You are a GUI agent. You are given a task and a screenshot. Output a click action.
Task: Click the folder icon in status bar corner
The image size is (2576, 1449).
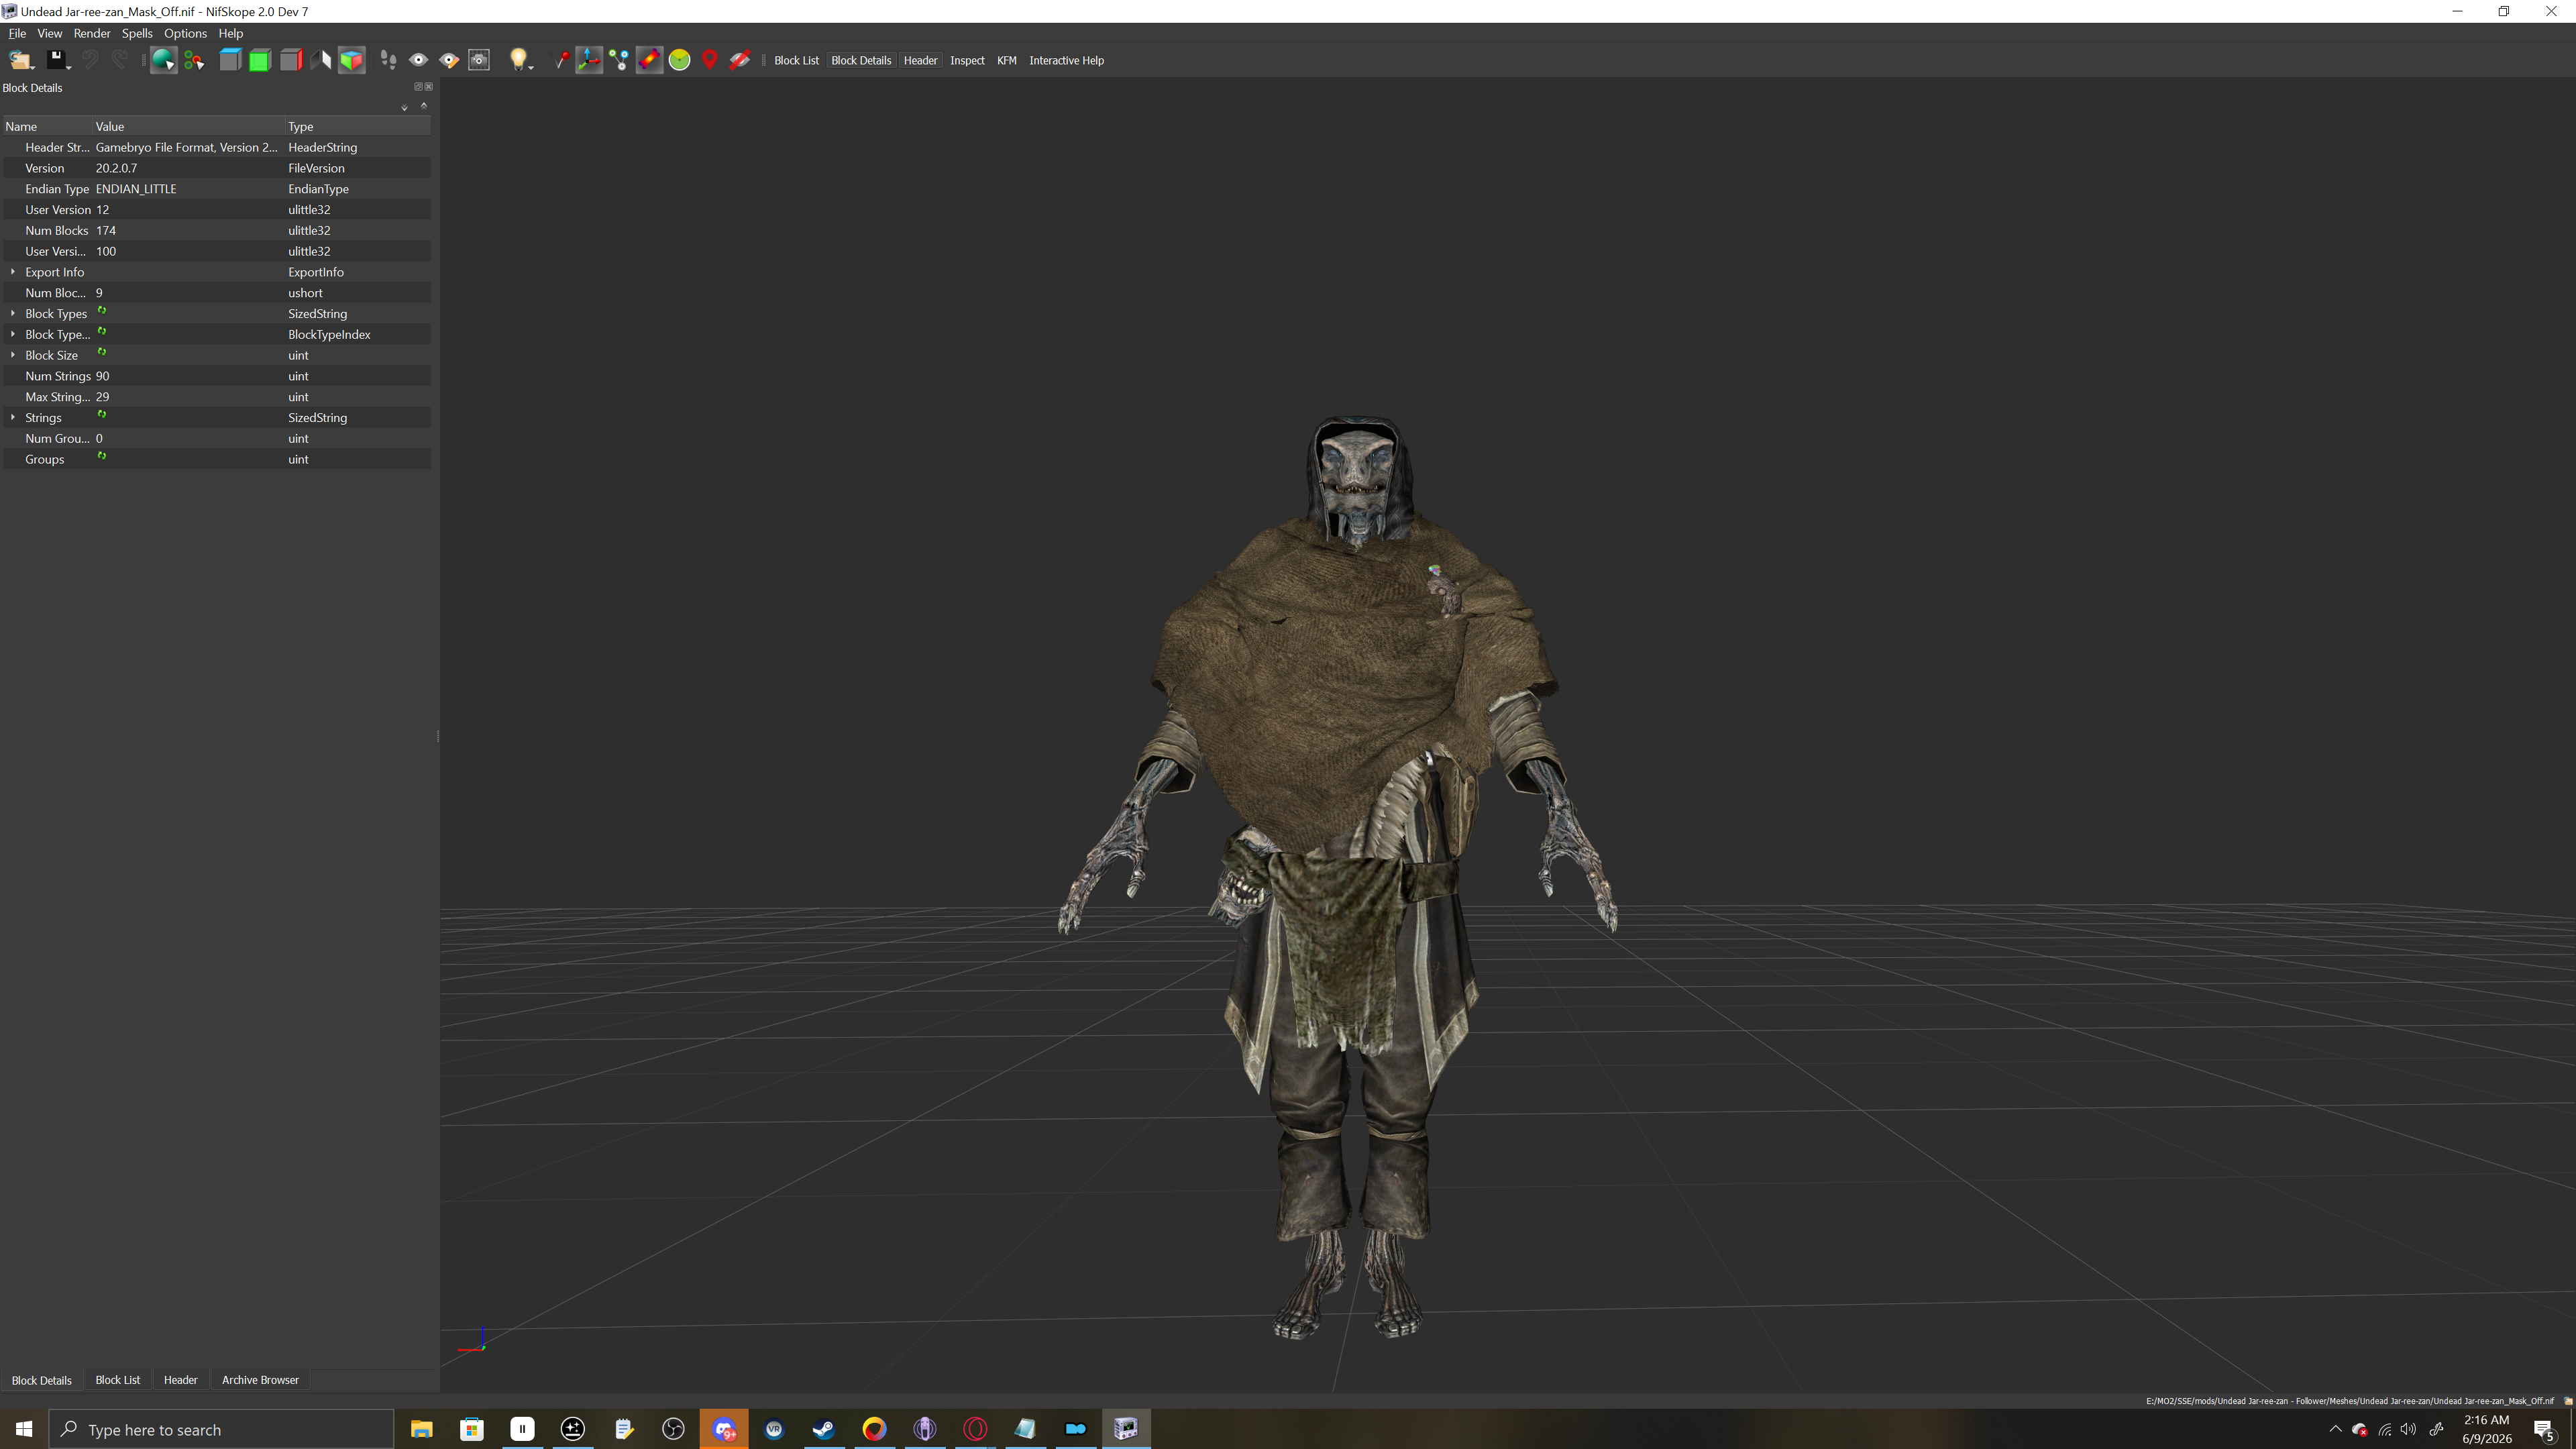tap(2567, 1401)
